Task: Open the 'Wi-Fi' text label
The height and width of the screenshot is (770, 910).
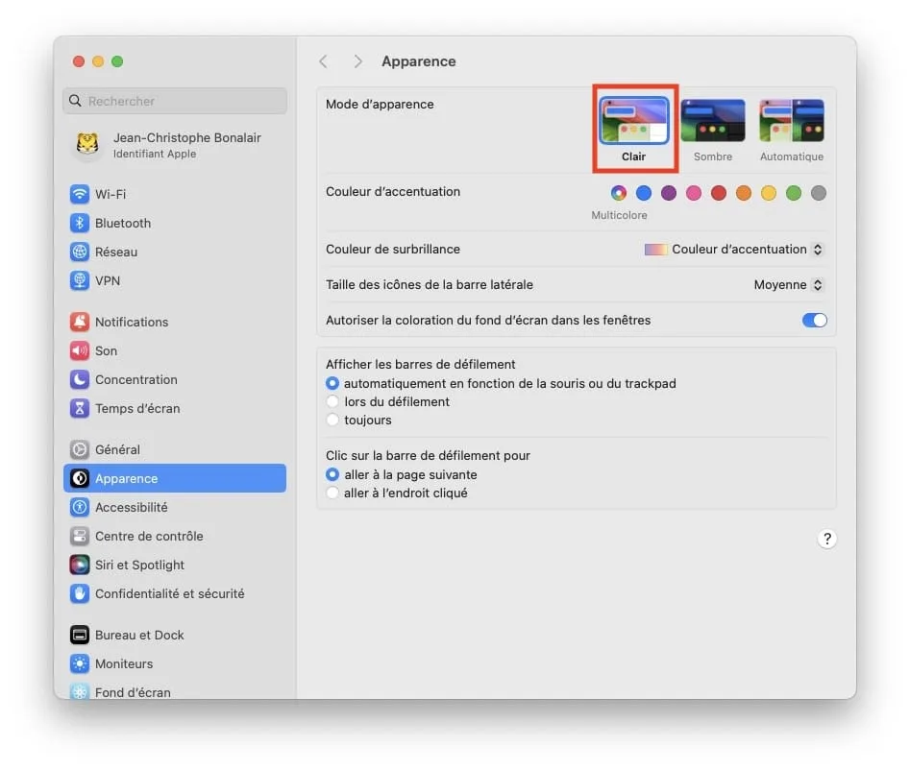Action: [111, 194]
